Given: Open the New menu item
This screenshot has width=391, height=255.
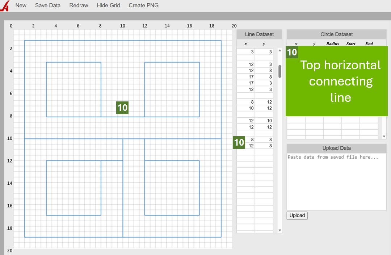Looking at the screenshot, I should (21, 5).
